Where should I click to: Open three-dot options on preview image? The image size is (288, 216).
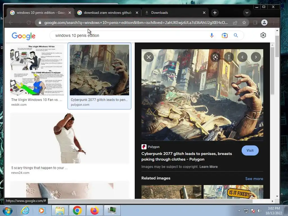(x=229, y=57)
